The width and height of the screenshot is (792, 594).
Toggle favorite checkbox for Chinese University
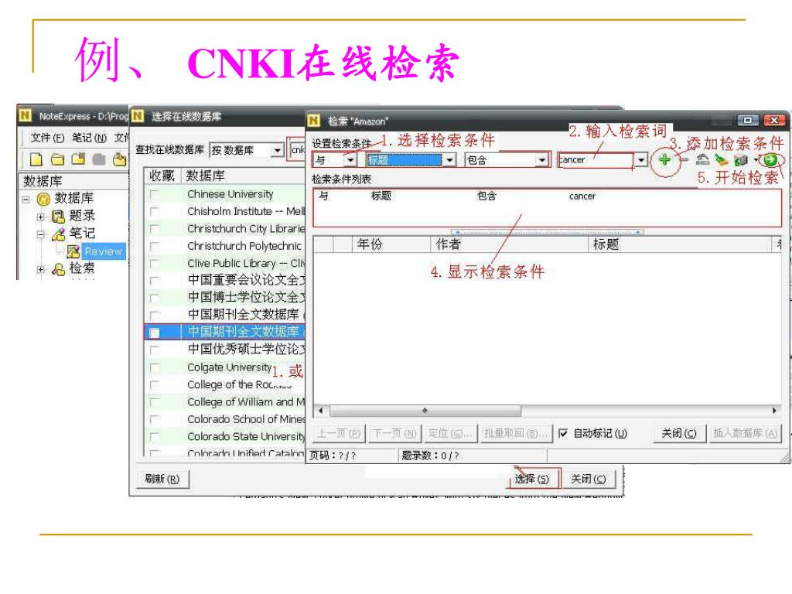click(154, 194)
